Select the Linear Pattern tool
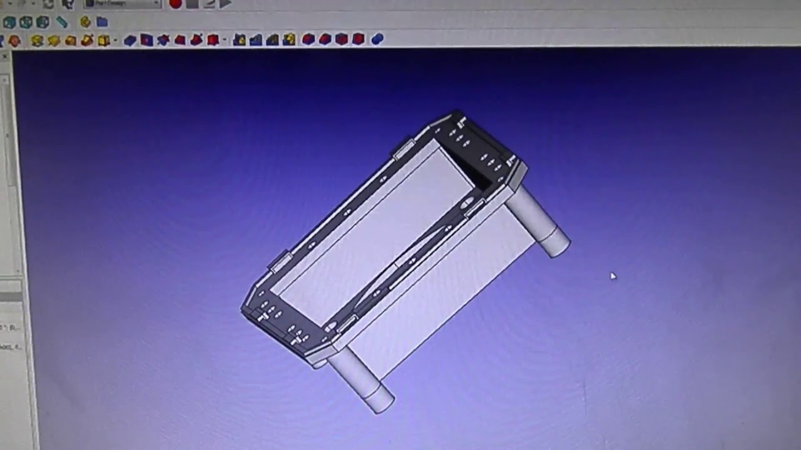Image resolution: width=801 pixels, height=450 pixels. point(256,40)
